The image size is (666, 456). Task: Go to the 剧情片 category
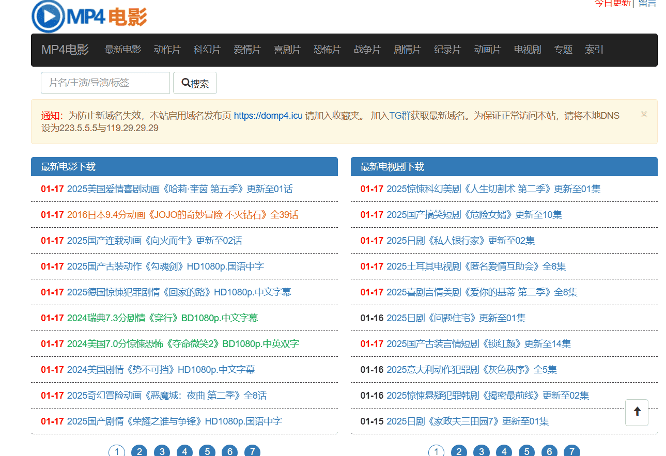point(407,50)
